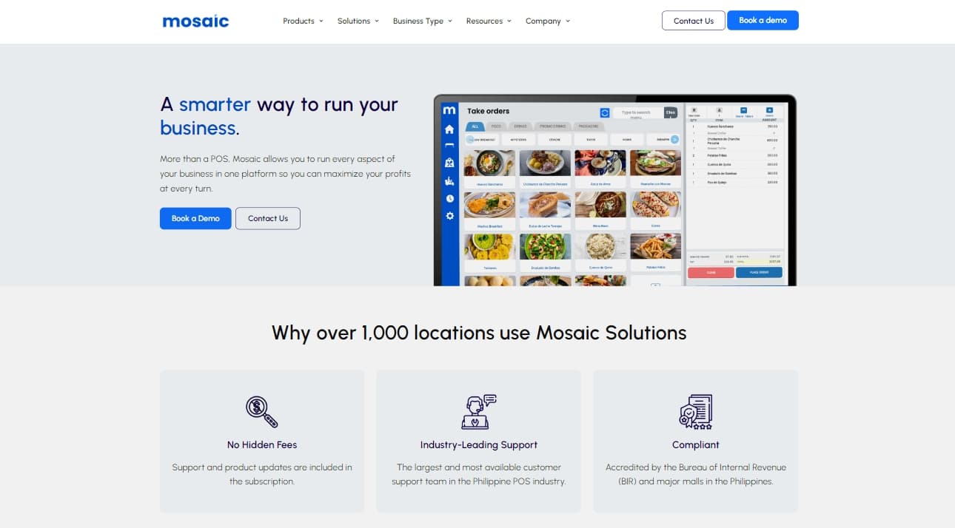
Task: Click the header Book a demo button
Action: pyautogui.click(x=763, y=20)
